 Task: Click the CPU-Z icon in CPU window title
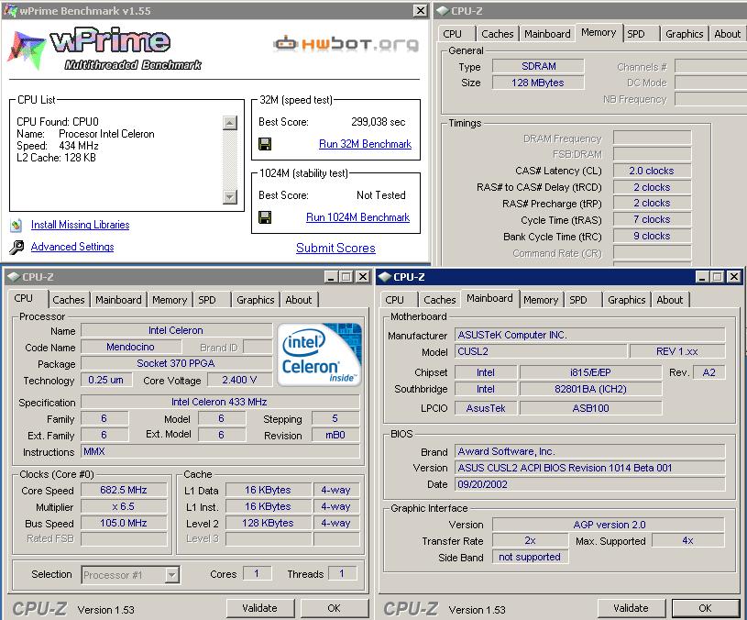(14, 277)
